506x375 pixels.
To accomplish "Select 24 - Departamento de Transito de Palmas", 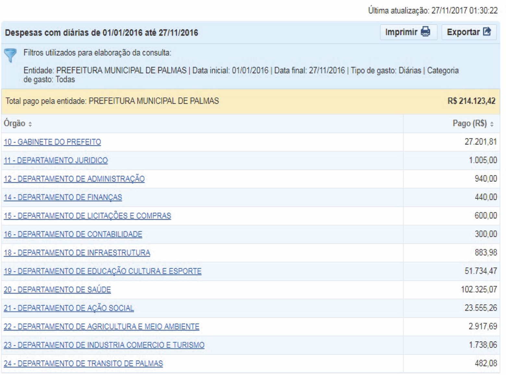I will tap(83, 363).
